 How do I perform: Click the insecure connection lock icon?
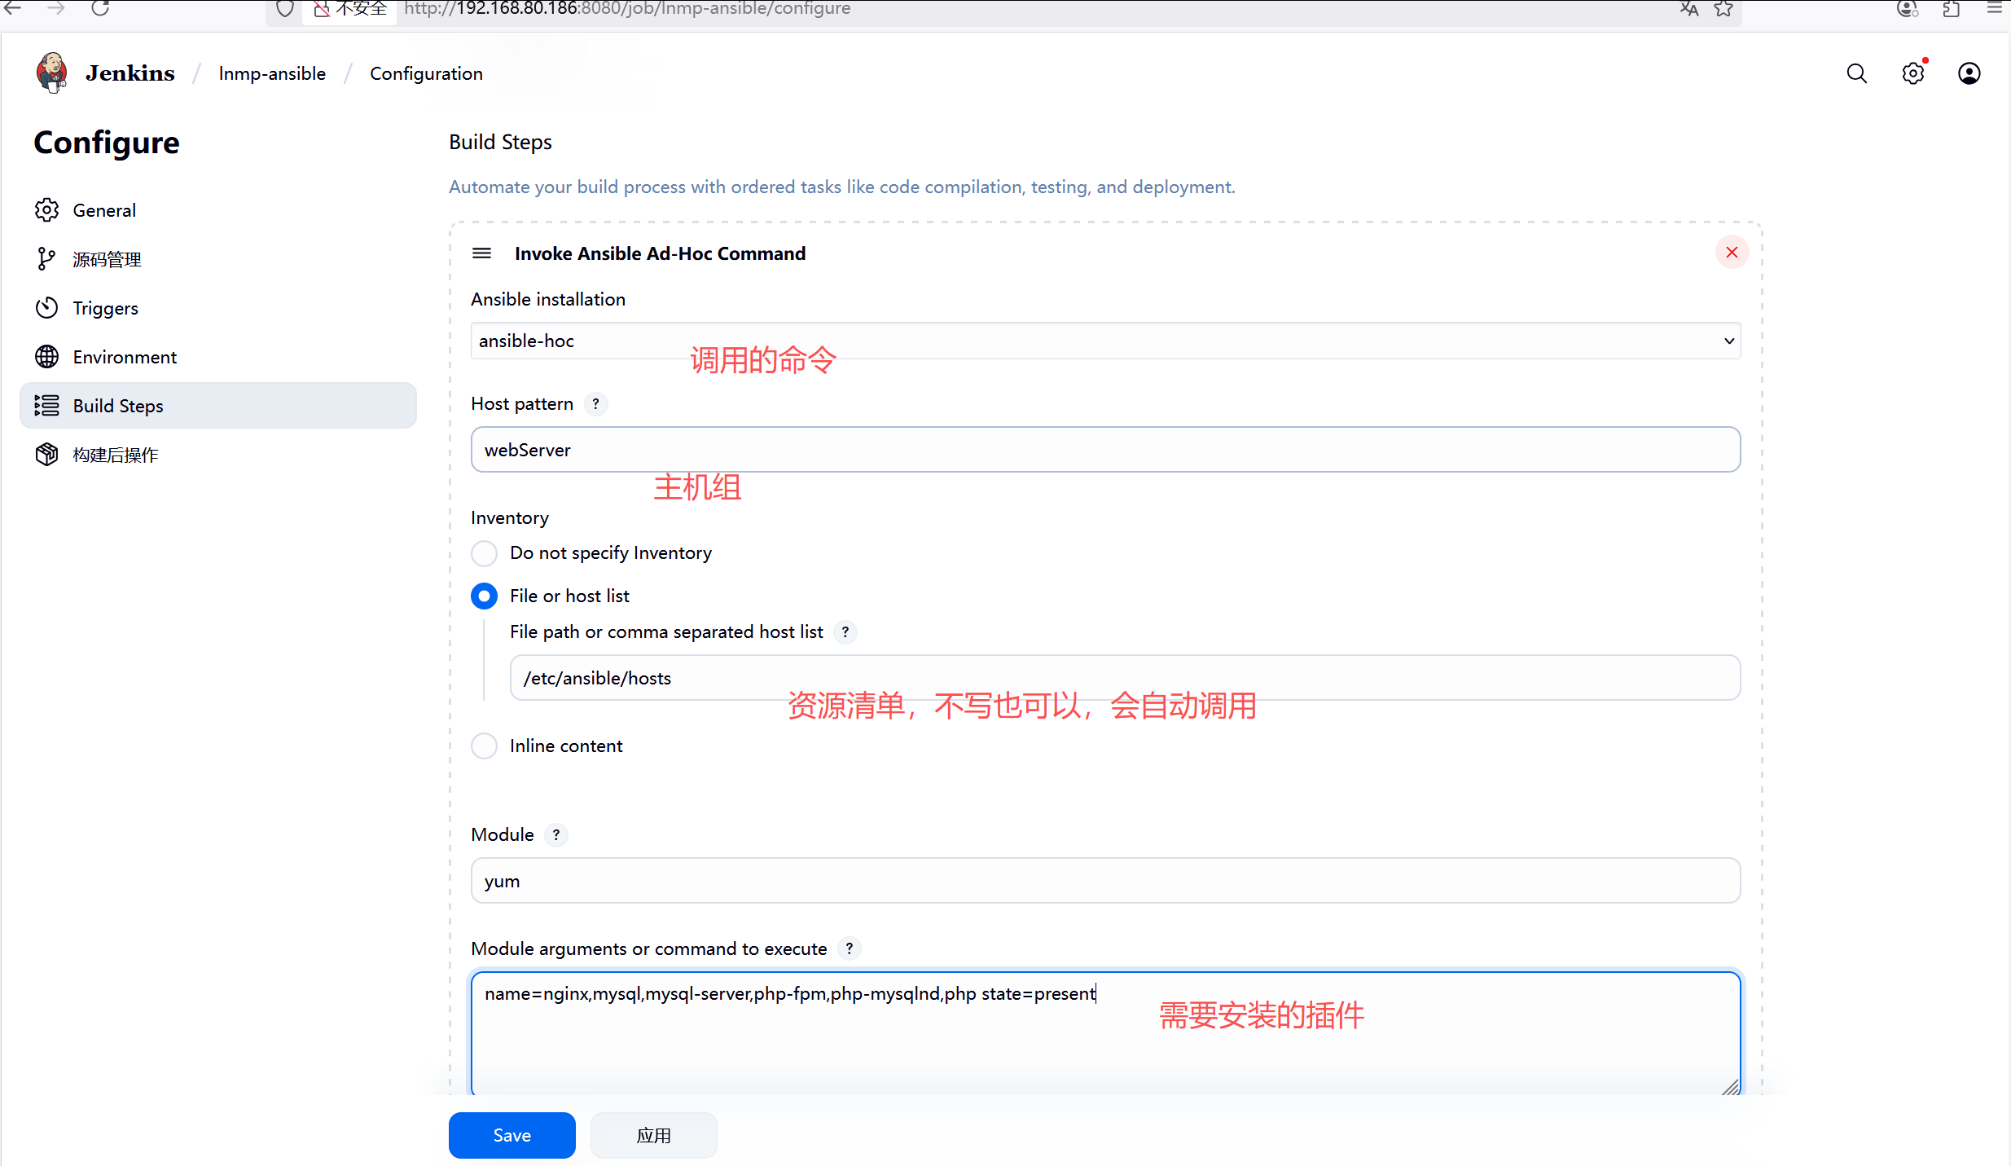(x=323, y=9)
